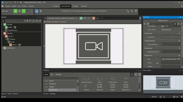This screenshot has height=102, width=183.
Task: Select the video stream element on canvas
Action: (94, 46)
